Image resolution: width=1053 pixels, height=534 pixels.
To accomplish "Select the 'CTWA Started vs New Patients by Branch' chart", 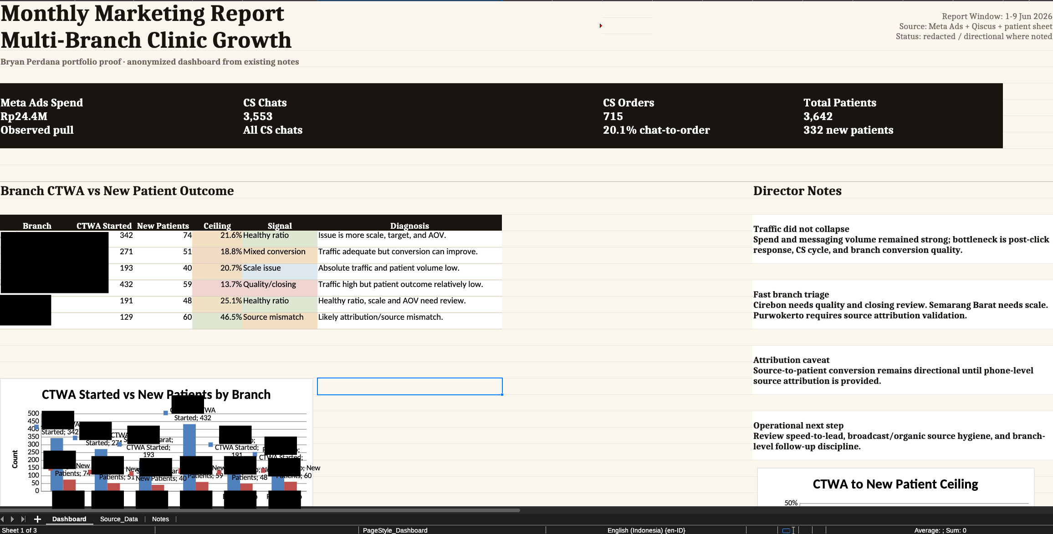I will [156, 442].
